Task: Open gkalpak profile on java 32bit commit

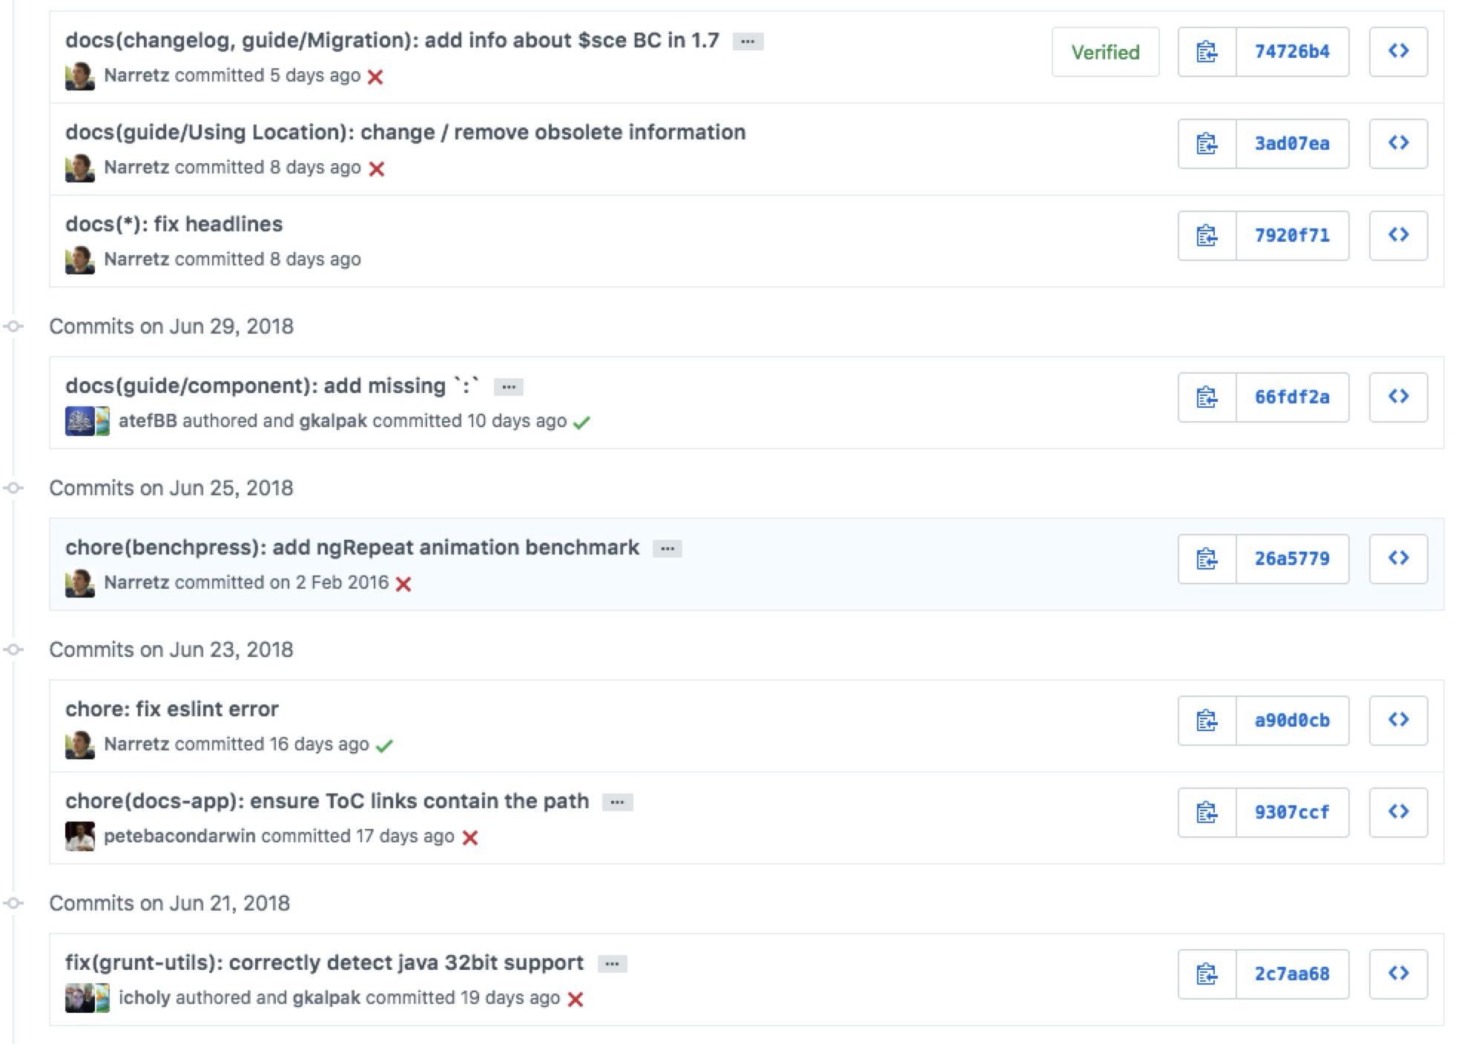Action: click(326, 998)
